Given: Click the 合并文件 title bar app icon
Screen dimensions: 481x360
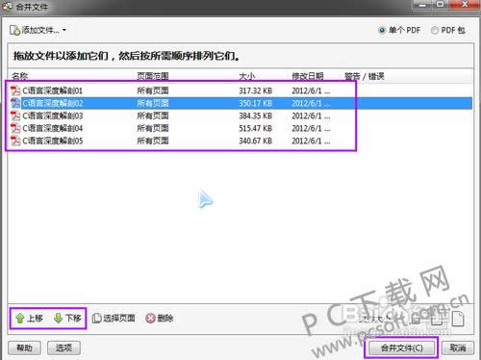Looking at the screenshot, I should tap(7, 7).
